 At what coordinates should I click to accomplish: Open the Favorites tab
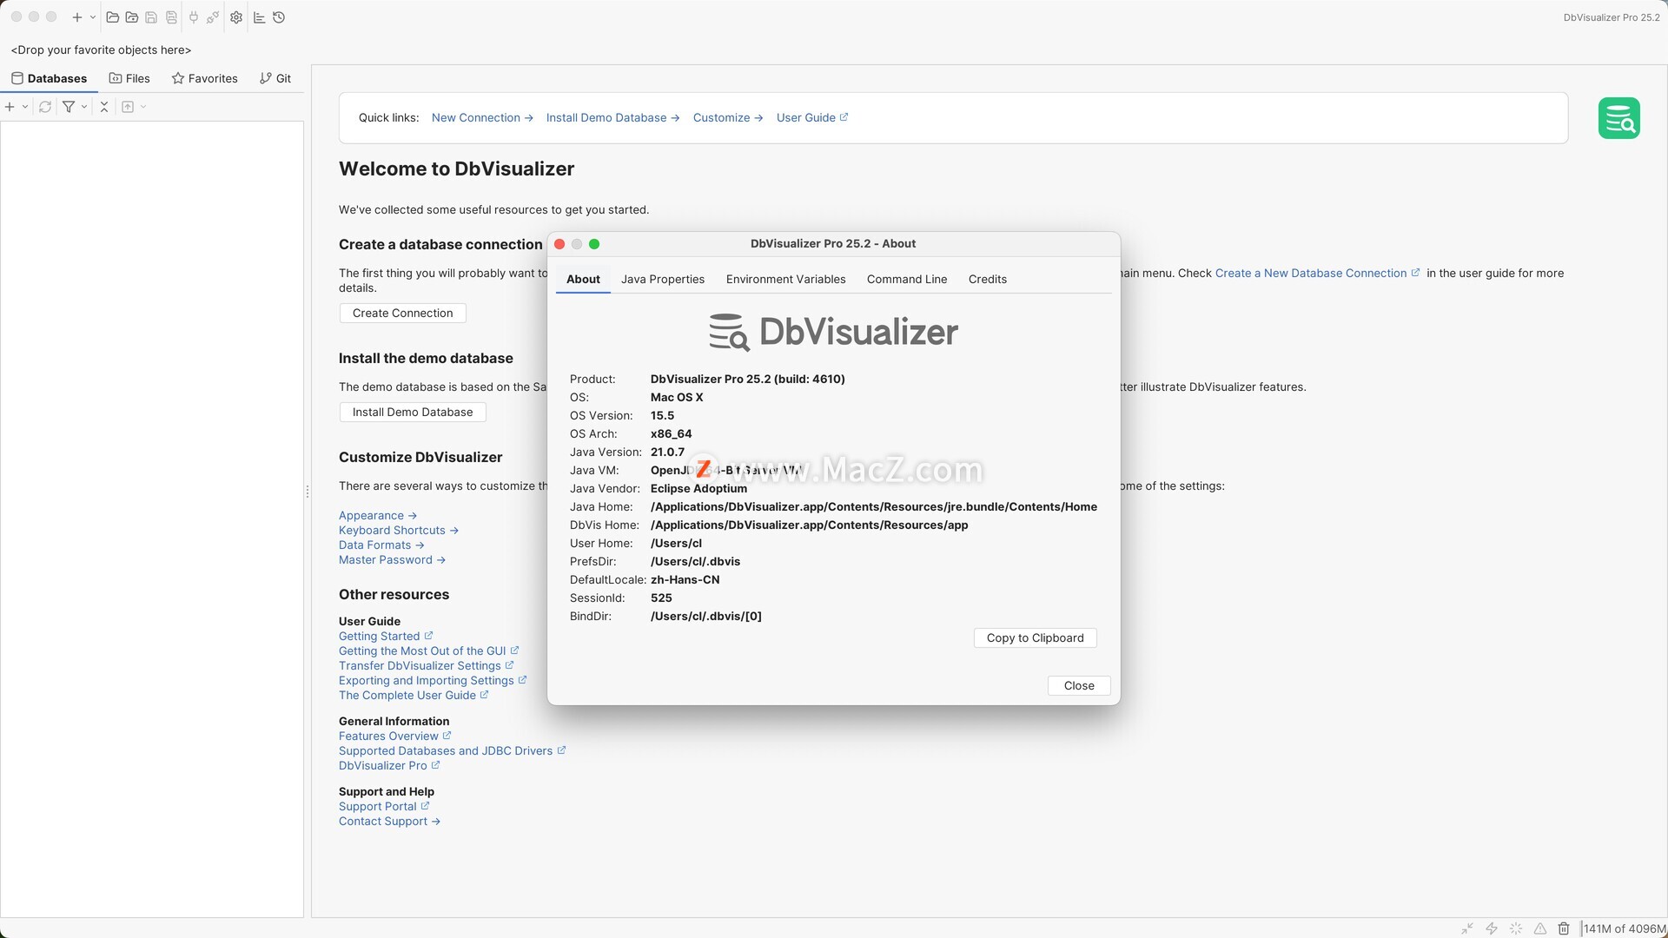point(204,78)
